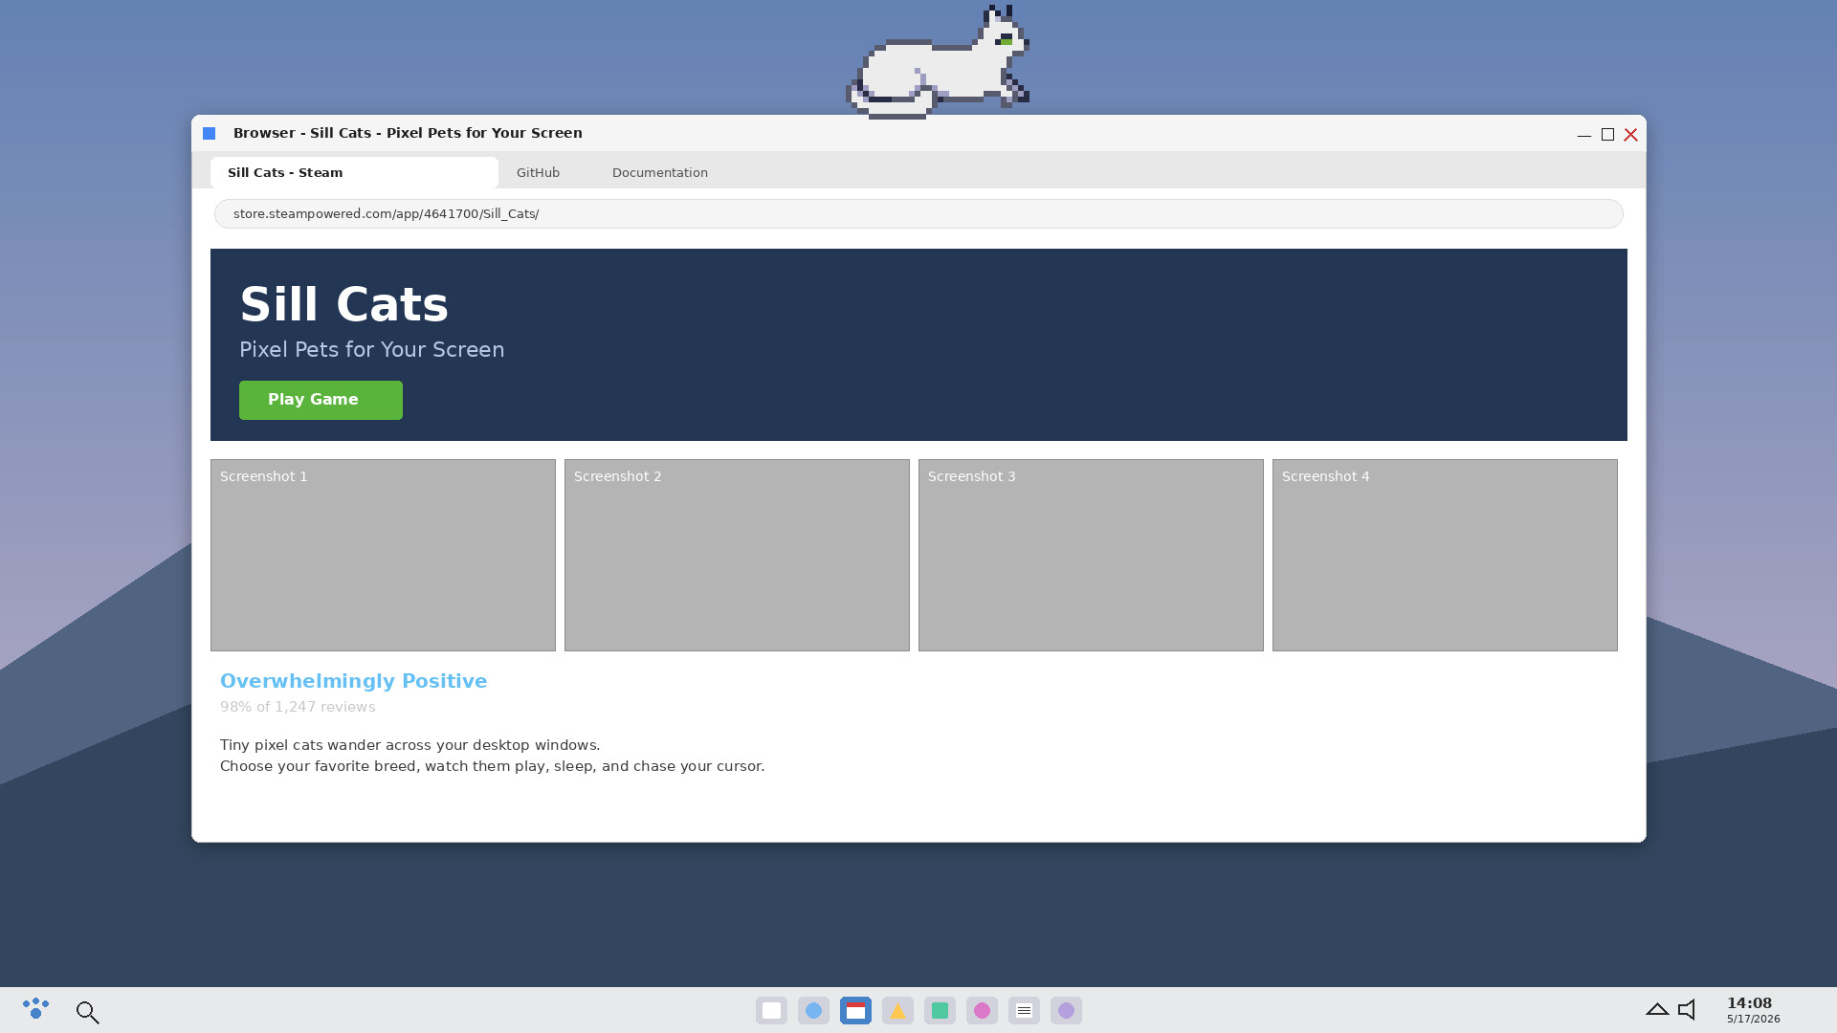Expand the system tray up arrow
Screen dimensions: 1837x1033
pos(1657,1009)
